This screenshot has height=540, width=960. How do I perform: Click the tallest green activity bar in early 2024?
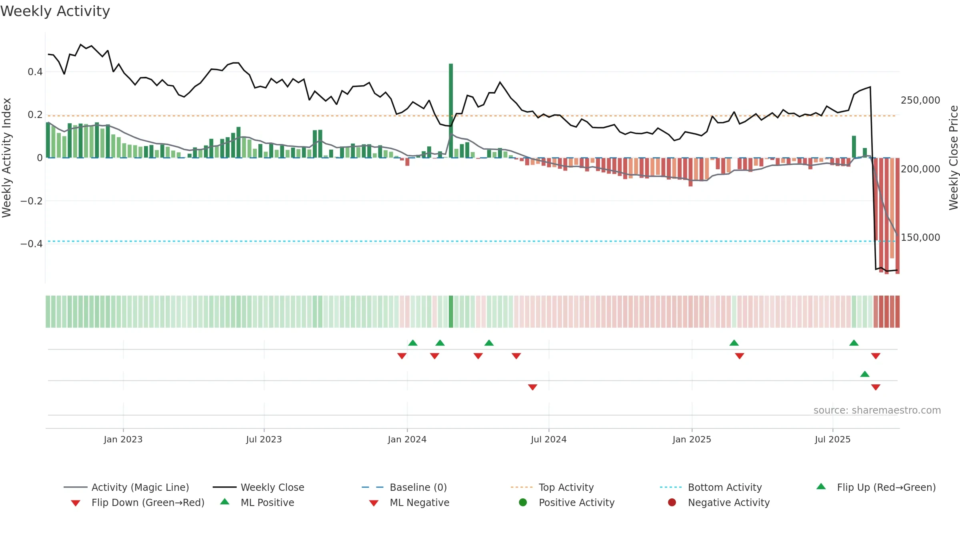coord(451,110)
